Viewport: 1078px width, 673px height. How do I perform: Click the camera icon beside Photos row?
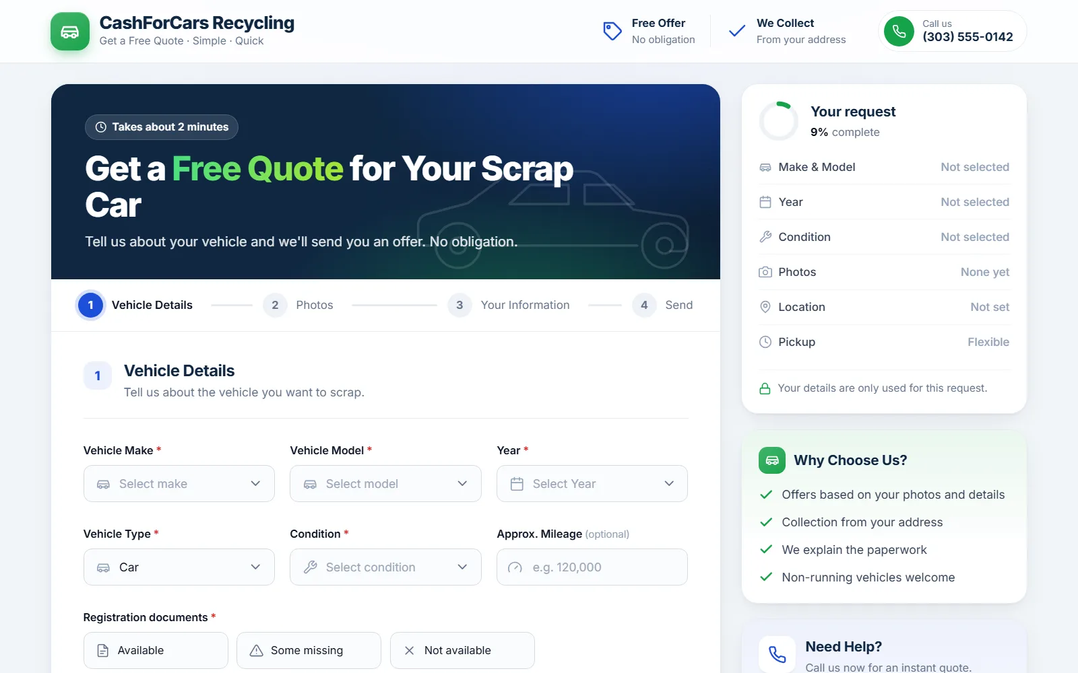coord(765,272)
